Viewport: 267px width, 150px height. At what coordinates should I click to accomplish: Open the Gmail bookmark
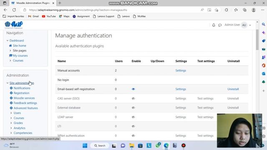(x=33, y=16)
